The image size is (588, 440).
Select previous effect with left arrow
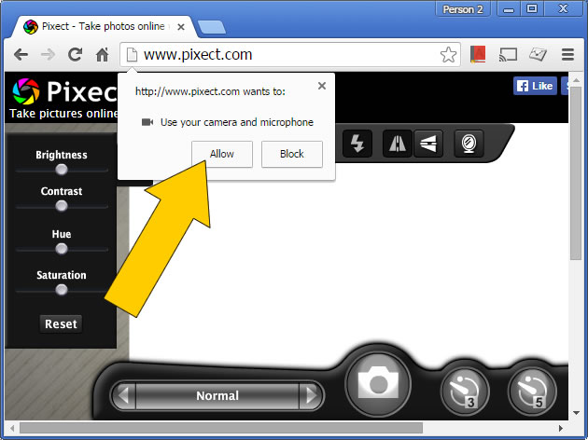pyautogui.click(x=123, y=395)
